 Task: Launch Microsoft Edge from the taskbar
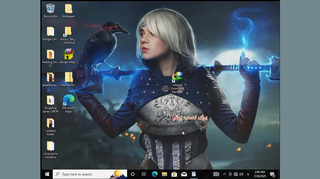coord(155,174)
